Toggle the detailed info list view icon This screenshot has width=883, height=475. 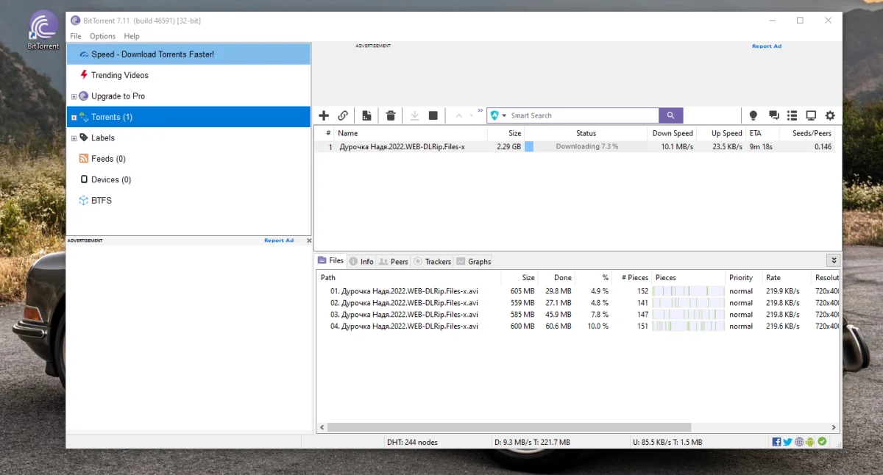[x=792, y=115]
